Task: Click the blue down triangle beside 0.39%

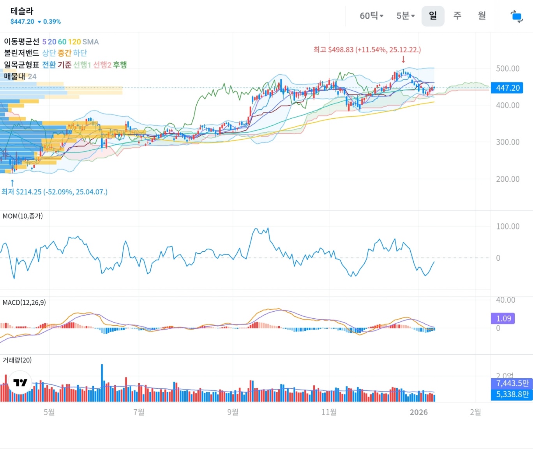Action: point(39,22)
